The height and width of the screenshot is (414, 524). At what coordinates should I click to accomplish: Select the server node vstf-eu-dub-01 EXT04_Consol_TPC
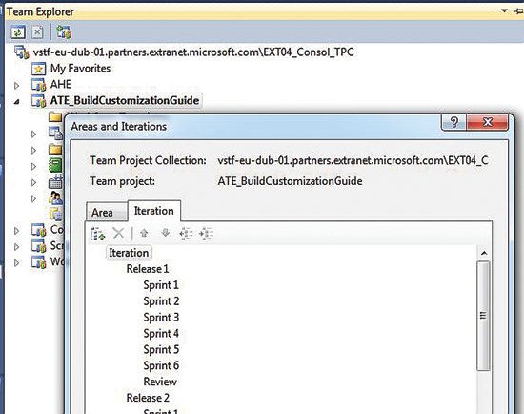click(193, 52)
